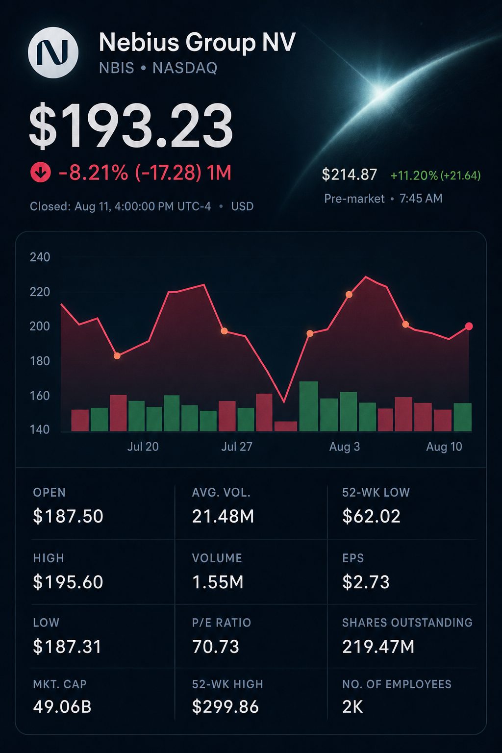Screen dimensions: 502x753
Task: Click the NO. OF EMPLOYEES stat label
Action: point(397,684)
